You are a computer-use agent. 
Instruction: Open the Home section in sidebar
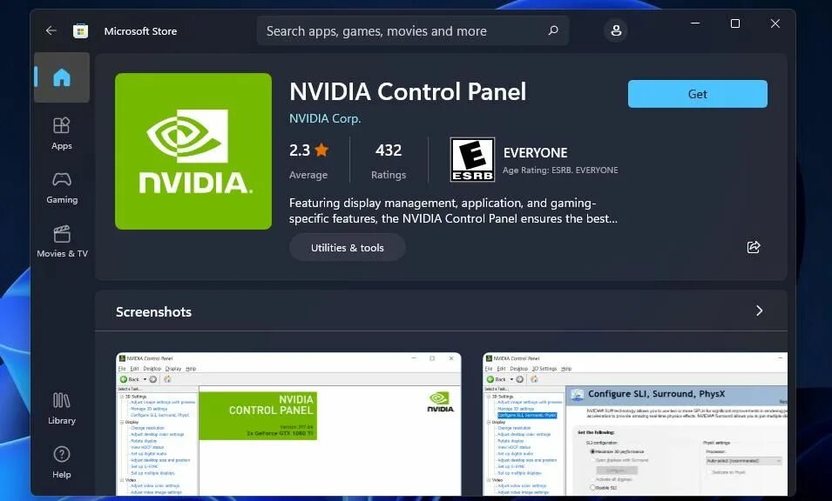(x=62, y=77)
